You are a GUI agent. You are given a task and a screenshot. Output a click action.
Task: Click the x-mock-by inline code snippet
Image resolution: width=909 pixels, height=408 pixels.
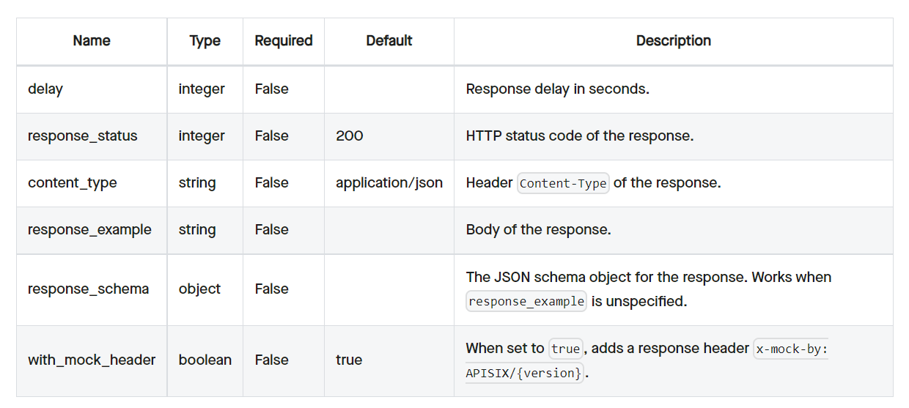[791, 349]
